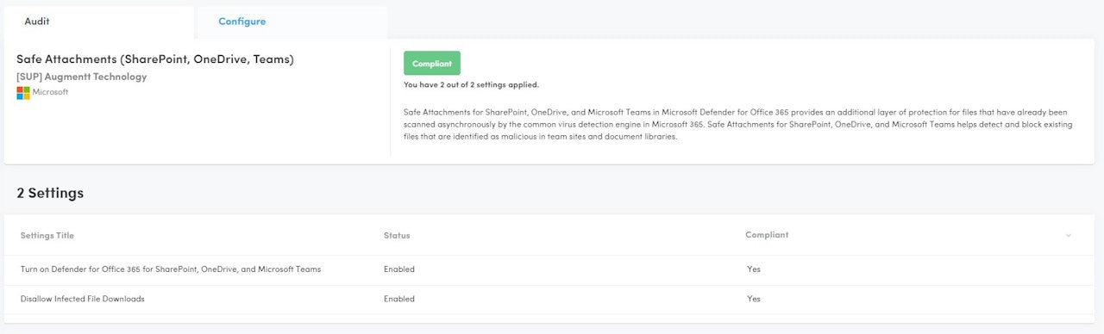The height and width of the screenshot is (334, 1104).
Task: Click the Microsoft logo icon
Action: tap(23, 92)
